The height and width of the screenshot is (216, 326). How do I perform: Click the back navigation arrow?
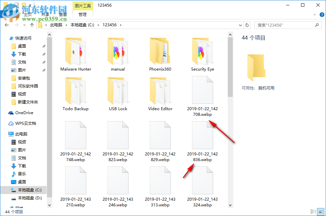7,25
